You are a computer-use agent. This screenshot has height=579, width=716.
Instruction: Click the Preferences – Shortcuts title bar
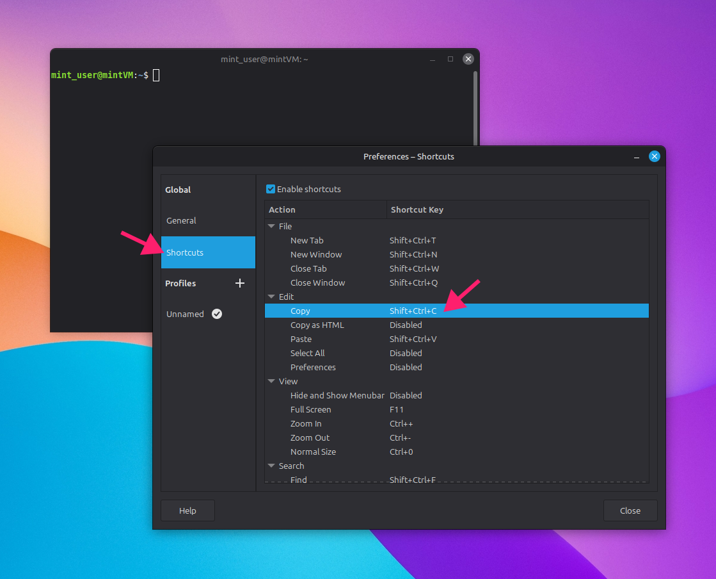409,157
